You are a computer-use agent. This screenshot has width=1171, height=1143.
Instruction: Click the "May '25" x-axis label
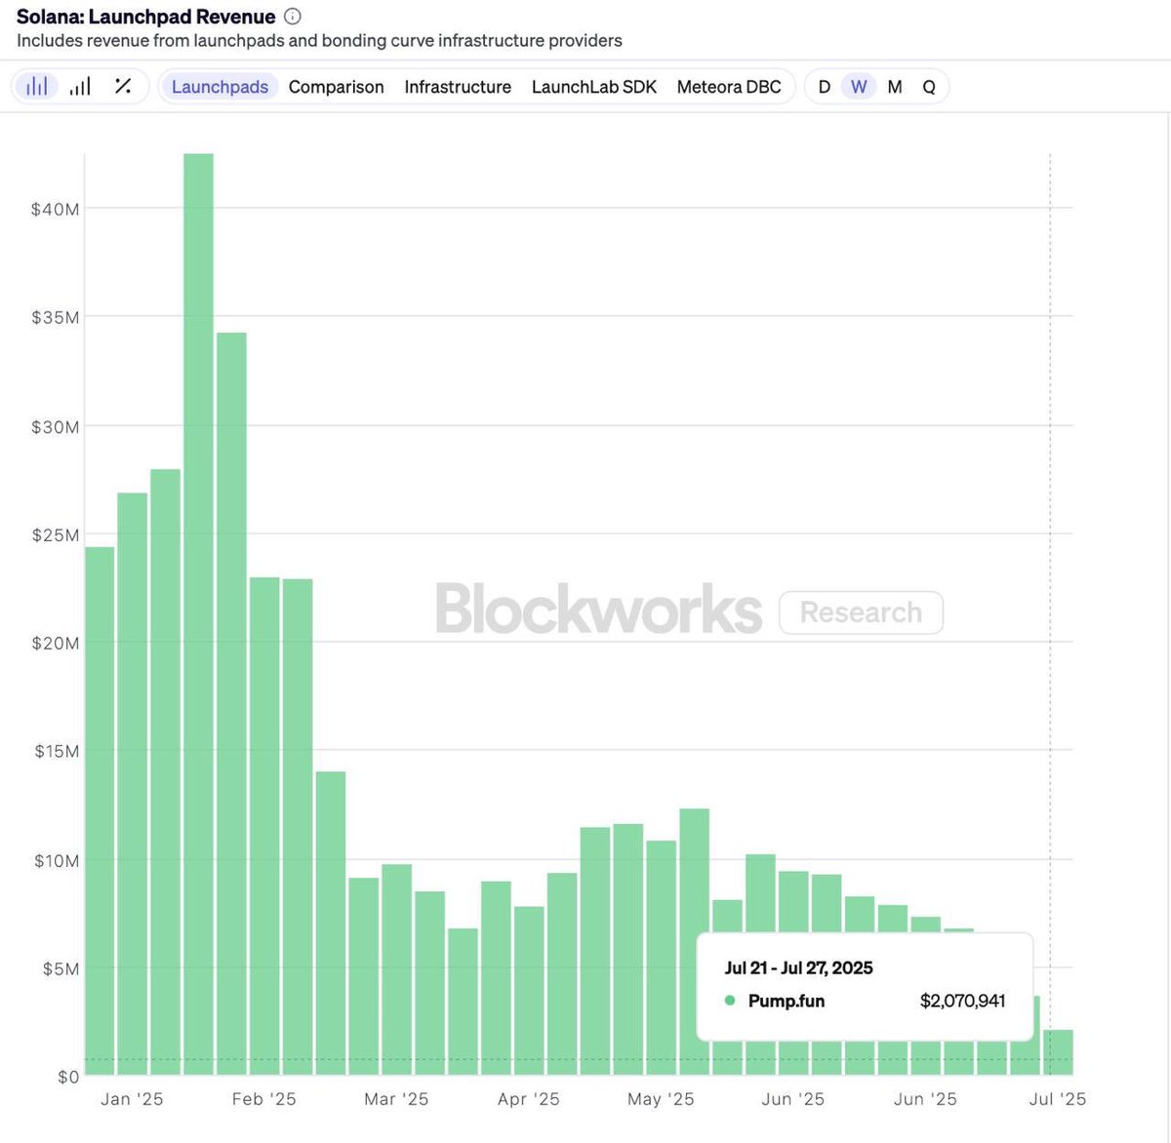click(661, 1099)
